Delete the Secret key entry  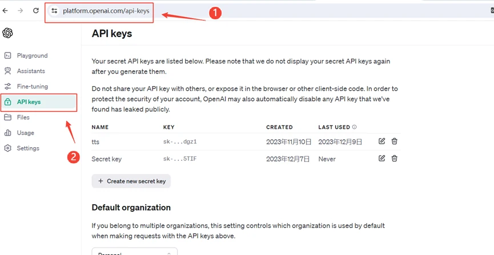click(394, 159)
